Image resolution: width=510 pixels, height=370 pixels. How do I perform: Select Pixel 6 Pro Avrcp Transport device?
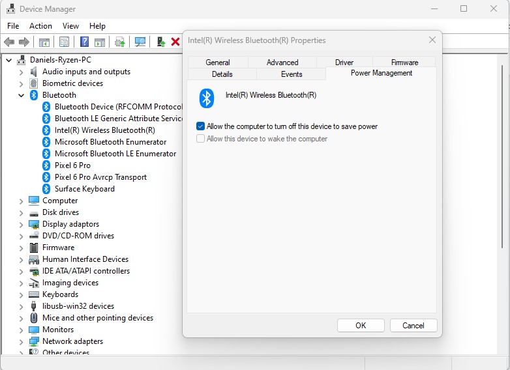coord(101,177)
